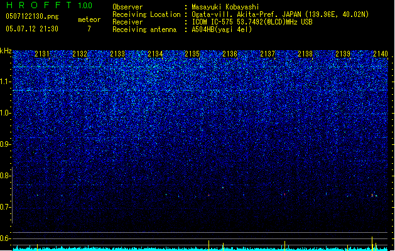Click the 0.9 kHz frequency tick label
Image resolution: width=395 pixels, height=251 pixels.
pyautogui.click(x=6, y=144)
